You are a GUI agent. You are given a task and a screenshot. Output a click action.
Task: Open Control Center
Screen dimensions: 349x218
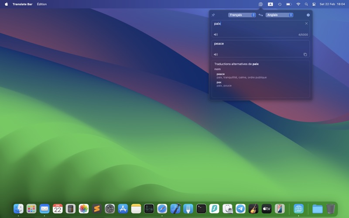pos(314,4)
